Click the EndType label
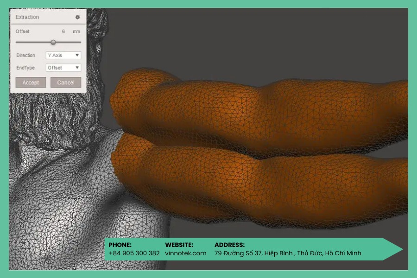This screenshot has height=278, width=417. [25, 68]
